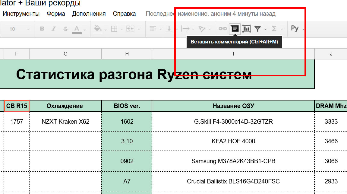Select BIOS version cell A7

127,181
